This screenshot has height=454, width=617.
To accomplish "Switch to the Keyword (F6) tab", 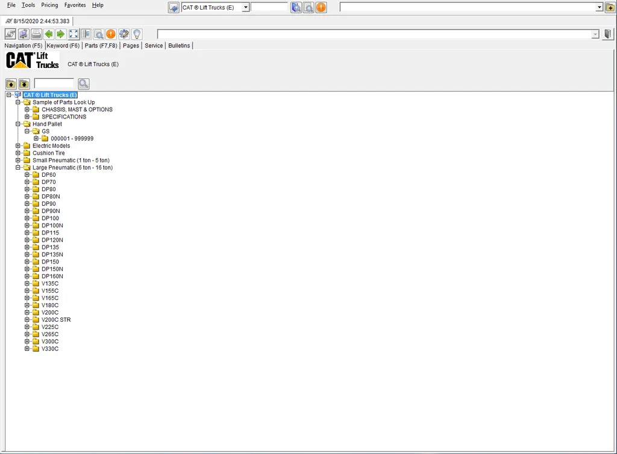I will pyautogui.click(x=63, y=46).
